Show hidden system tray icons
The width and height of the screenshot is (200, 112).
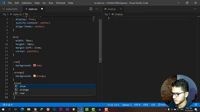(x=166, y=109)
